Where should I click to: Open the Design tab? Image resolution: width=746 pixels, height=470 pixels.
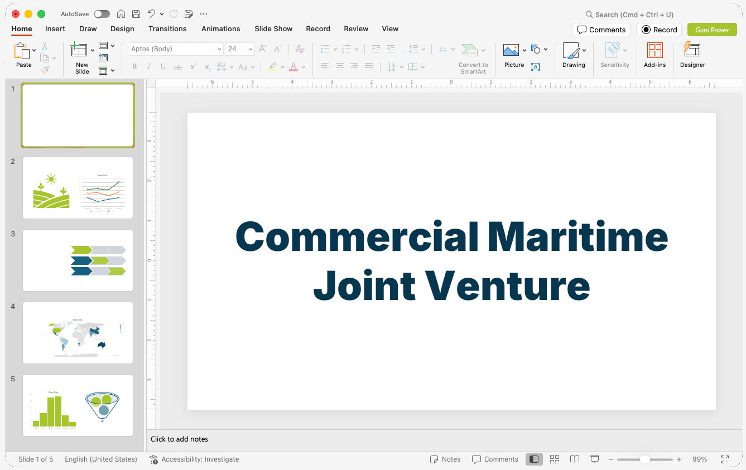tap(122, 28)
